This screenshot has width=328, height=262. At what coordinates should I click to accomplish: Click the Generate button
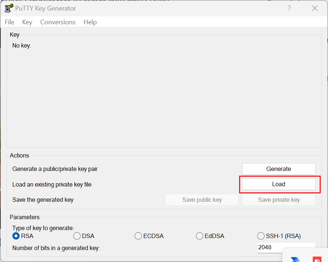tap(279, 169)
